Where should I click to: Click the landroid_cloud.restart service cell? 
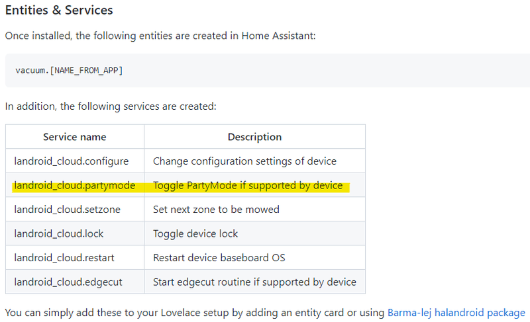click(64, 258)
